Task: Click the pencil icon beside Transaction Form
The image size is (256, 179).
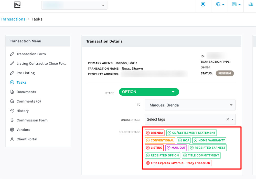Action: click(12, 54)
